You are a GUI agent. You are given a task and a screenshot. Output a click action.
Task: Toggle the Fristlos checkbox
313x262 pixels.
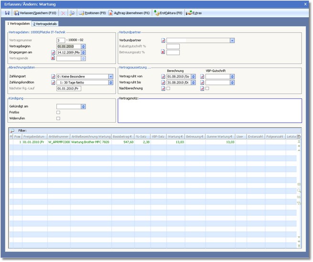tap(58, 112)
